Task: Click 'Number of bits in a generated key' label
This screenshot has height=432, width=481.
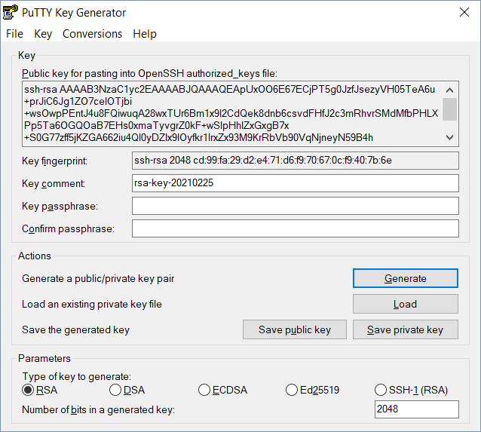Action: pos(99,409)
